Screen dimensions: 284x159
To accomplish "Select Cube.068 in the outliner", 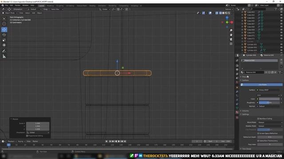I will (251, 26).
